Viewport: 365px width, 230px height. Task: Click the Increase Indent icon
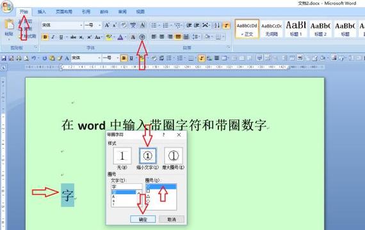[197, 26]
